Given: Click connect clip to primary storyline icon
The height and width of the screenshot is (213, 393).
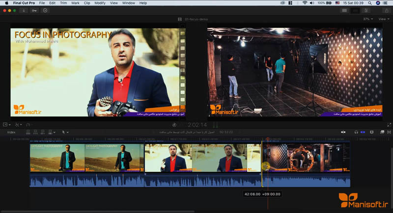Looking at the screenshot, I should tap(28, 132).
